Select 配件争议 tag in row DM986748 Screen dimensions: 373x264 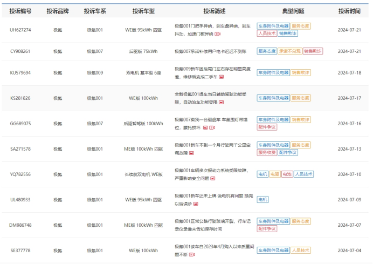[x=267, y=229]
